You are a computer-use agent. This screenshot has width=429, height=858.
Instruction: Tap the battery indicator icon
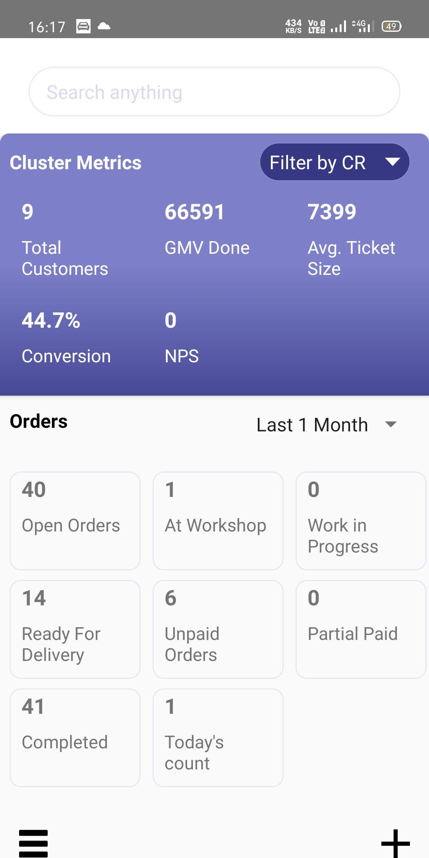tap(391, 27)
